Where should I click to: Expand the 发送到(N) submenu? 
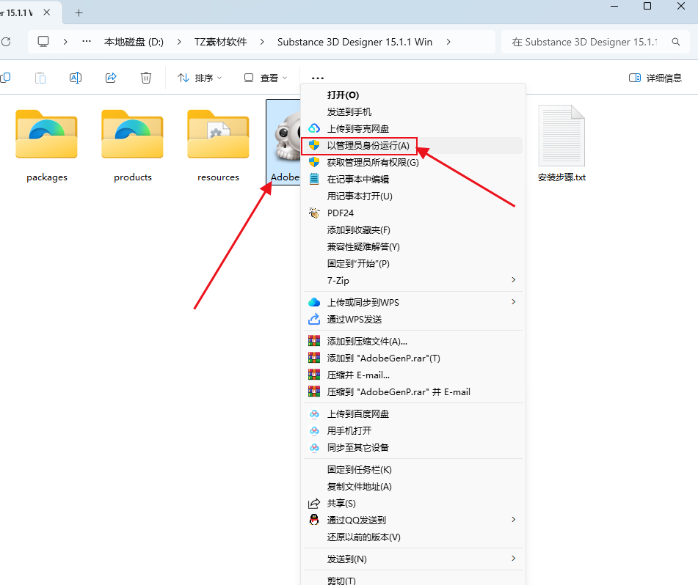pos(514,559)
